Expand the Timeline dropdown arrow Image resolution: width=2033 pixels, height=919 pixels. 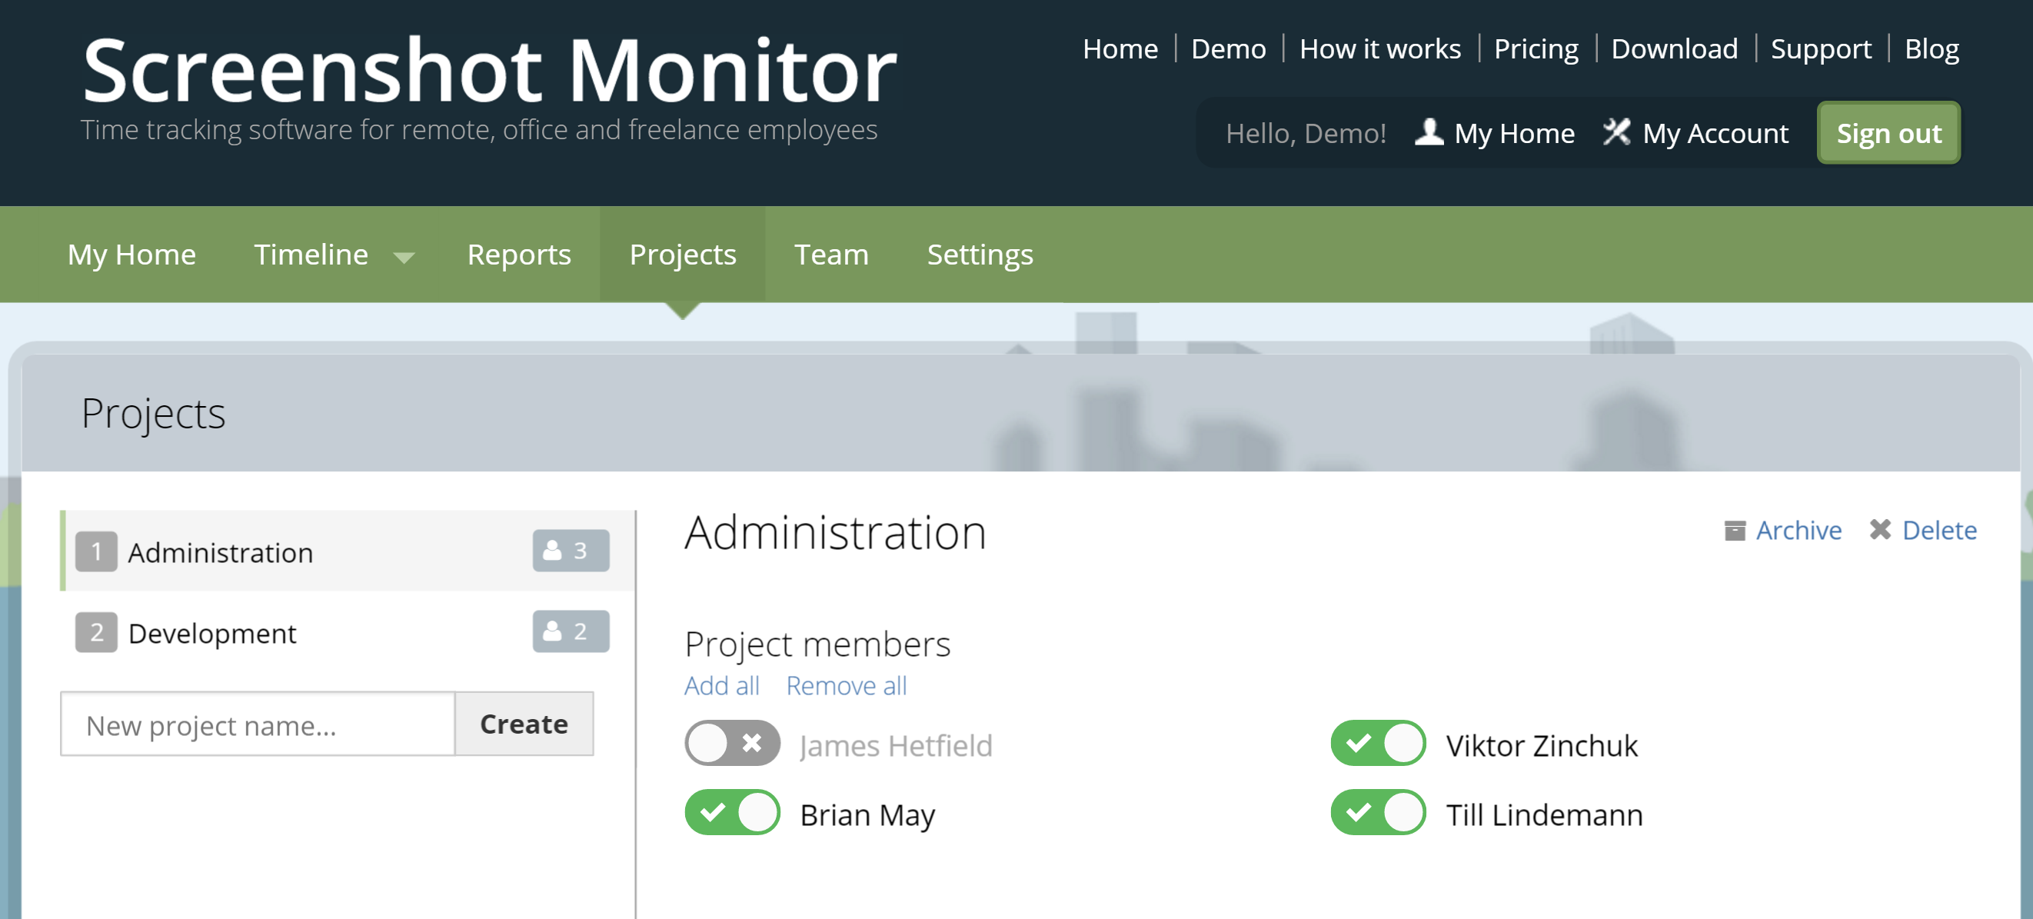tap(403, 258)
